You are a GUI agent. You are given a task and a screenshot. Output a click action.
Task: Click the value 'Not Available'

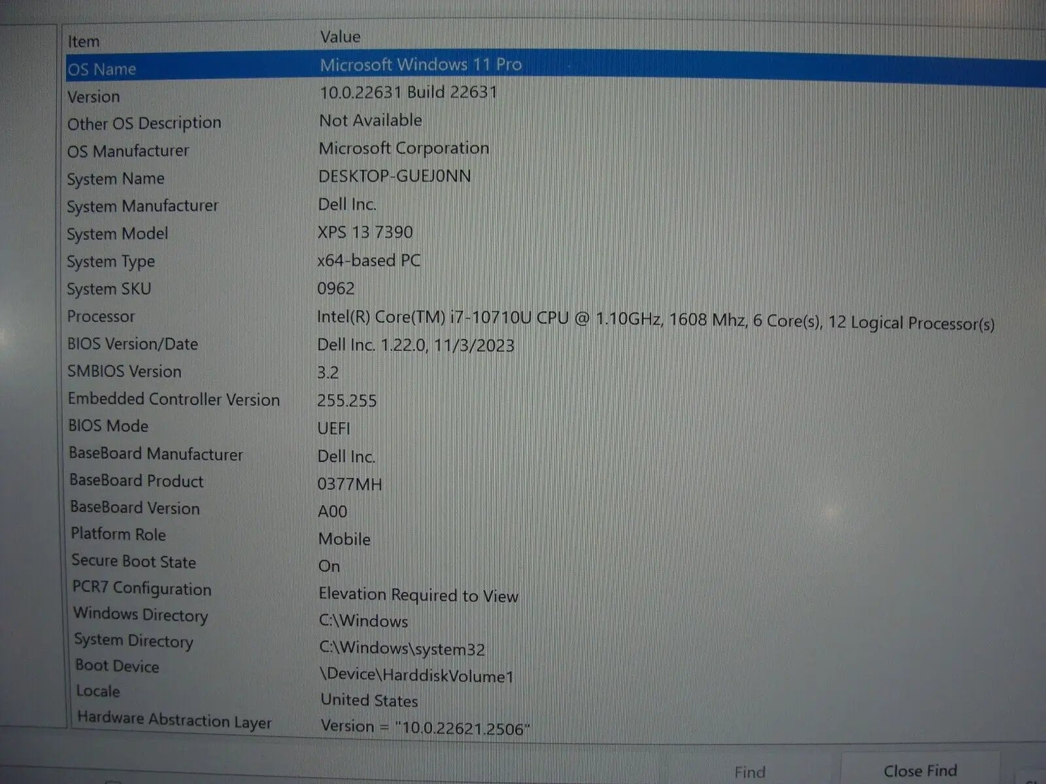pos(370,120)
